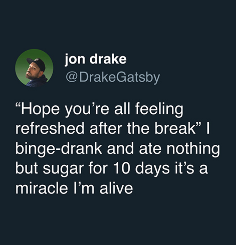Click the black cap in the avatar
The height and width of the screenshot is (245, 236).
[37, 64]
